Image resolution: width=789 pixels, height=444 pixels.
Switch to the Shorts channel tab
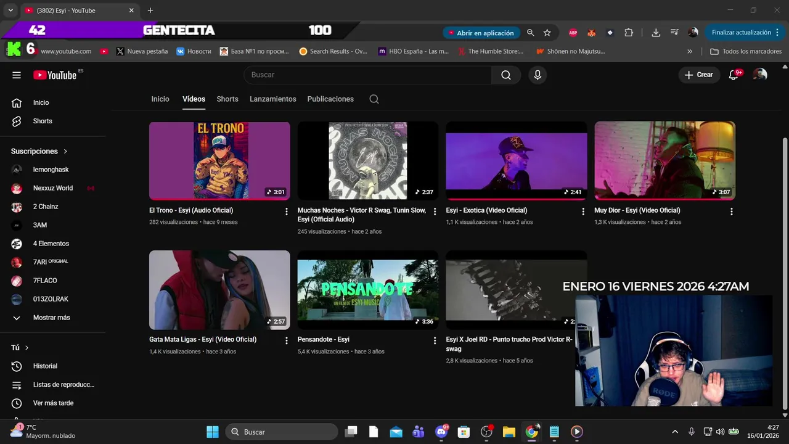click(227, 99)
